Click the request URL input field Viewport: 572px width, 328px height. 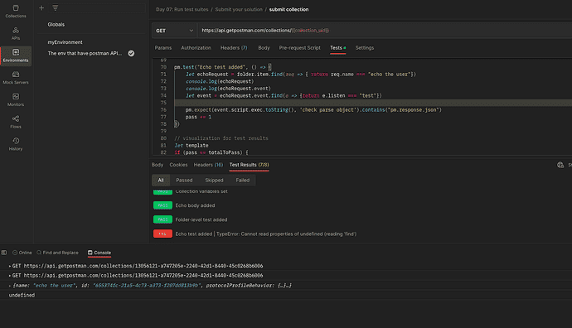click(x=385, y=31)
